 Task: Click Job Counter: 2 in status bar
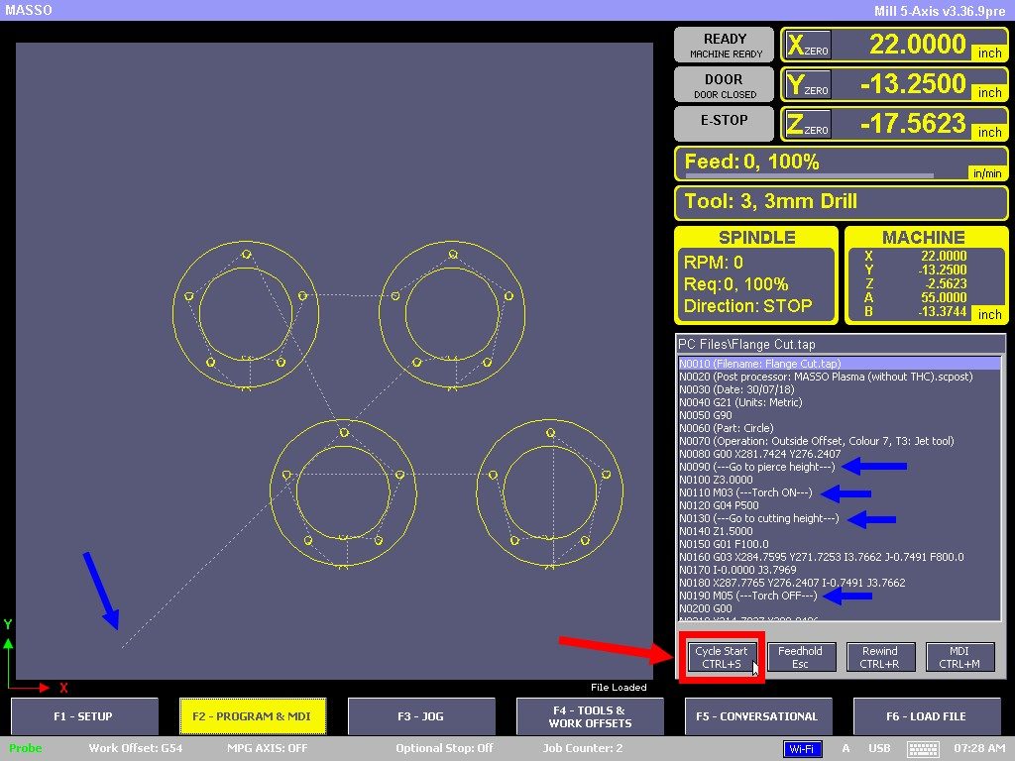pyautogui.click(x=583, y=749)
